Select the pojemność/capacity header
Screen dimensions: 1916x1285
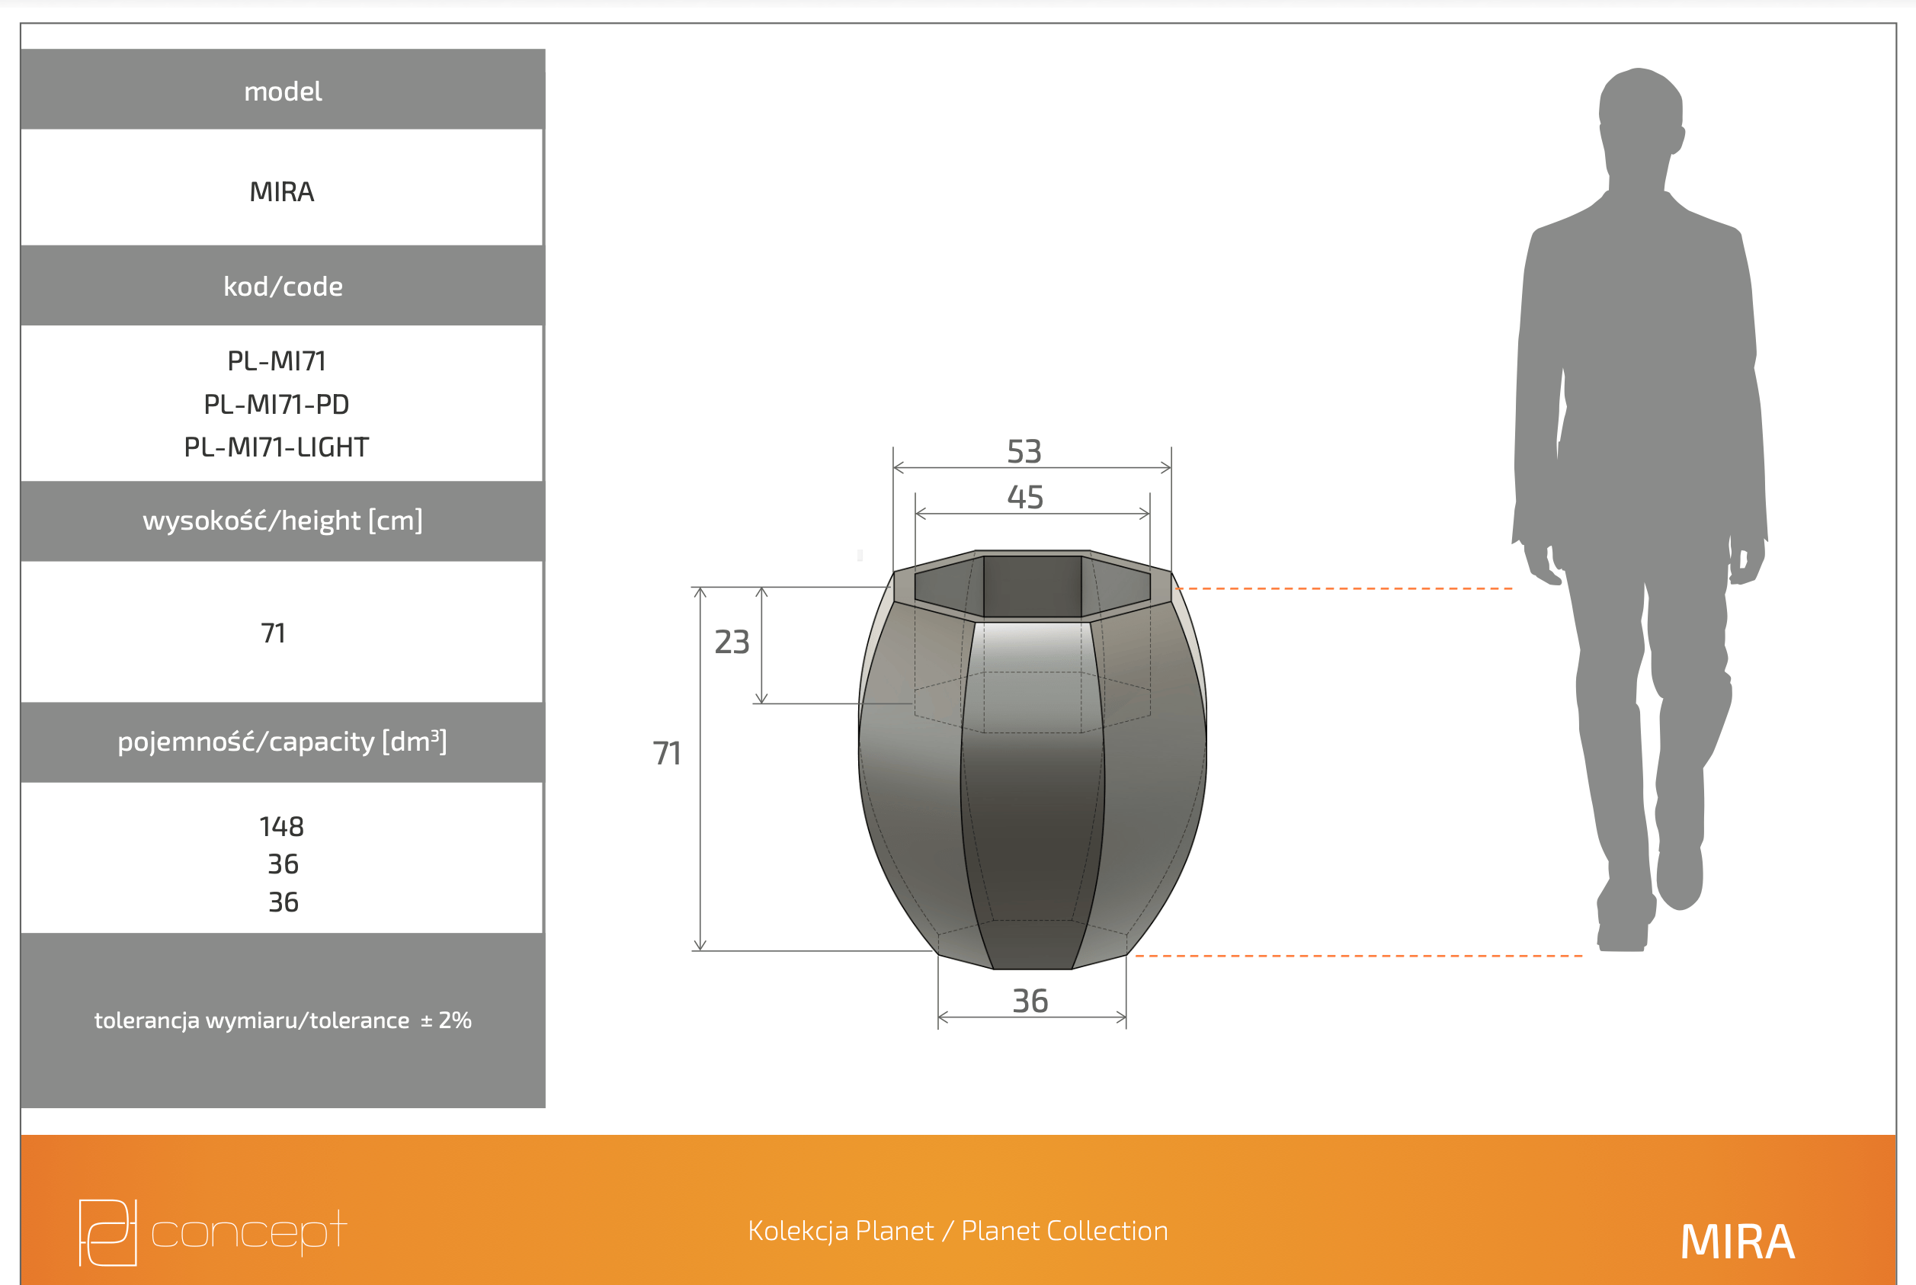coord(283,742)
